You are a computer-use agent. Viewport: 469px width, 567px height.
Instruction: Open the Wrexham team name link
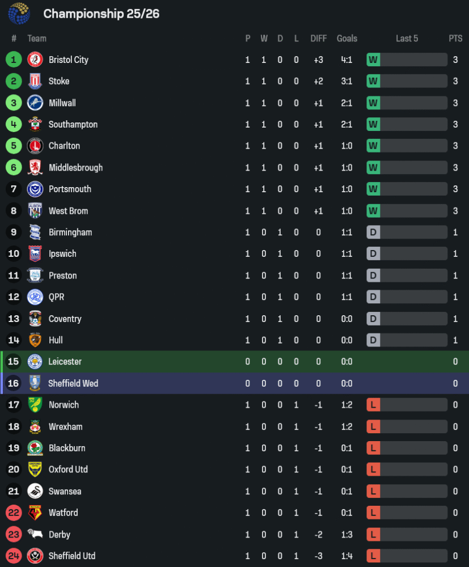65,426
